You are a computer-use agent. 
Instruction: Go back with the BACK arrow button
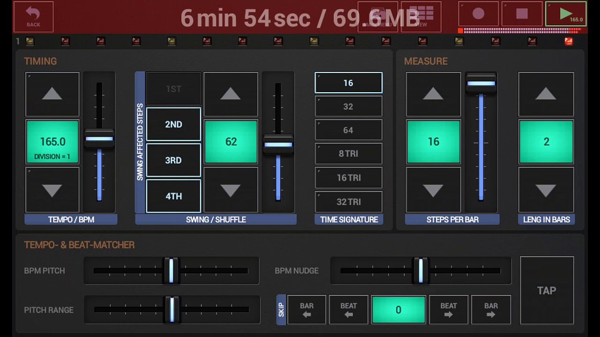coord(33,16)
